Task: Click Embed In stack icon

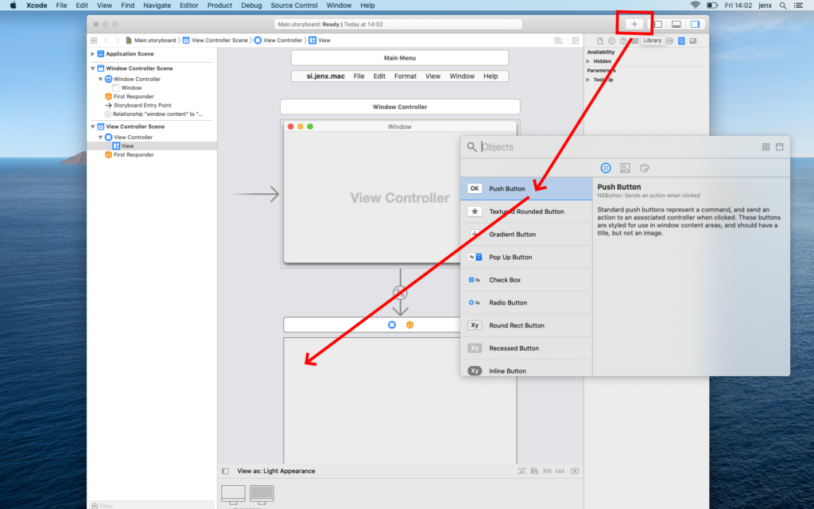Action: coord(535,471)
